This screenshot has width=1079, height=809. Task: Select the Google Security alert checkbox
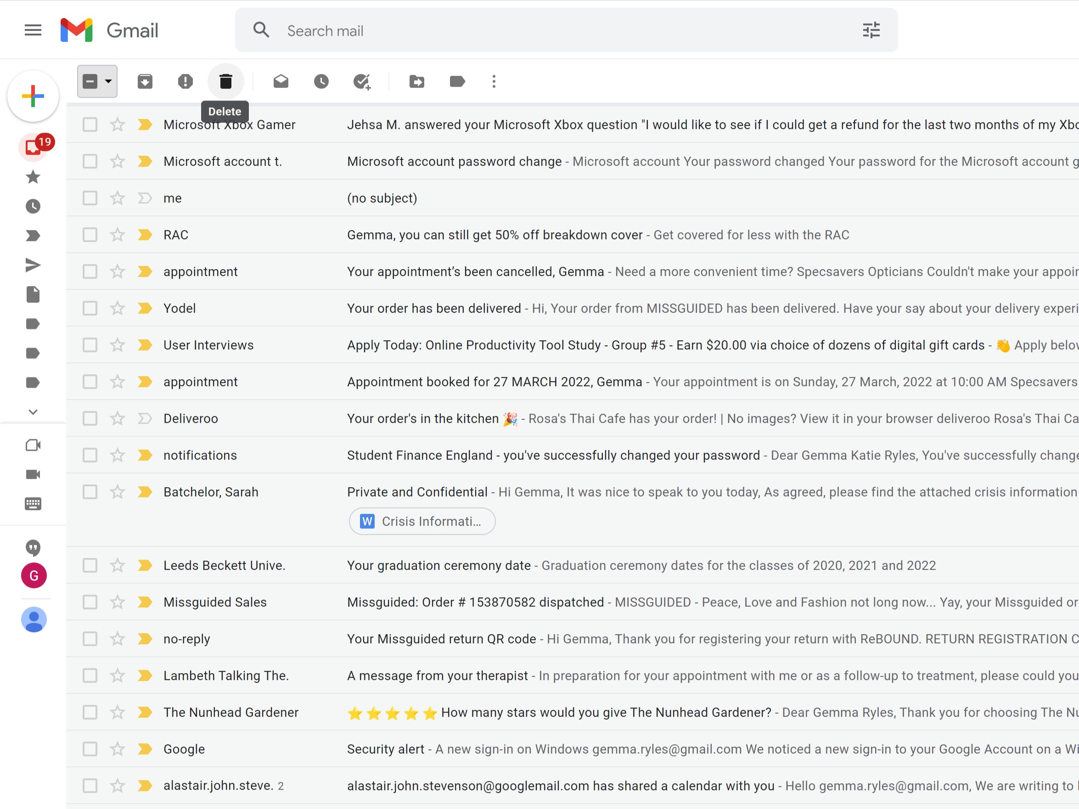(90, 749)
